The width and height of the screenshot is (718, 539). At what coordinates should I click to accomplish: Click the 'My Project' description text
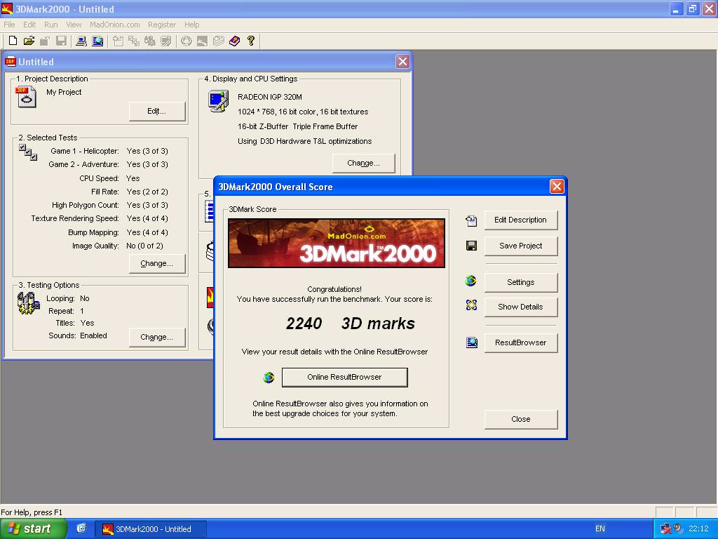[64, 92]
